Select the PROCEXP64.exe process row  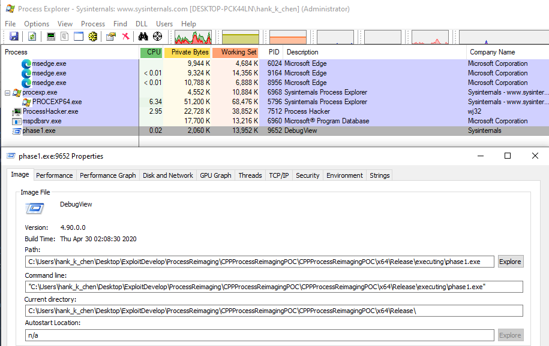[x=275, y=102]
